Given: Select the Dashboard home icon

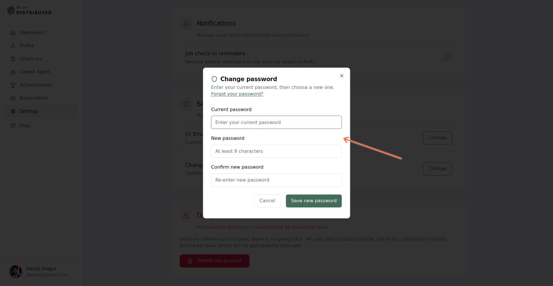Looking at the screenshot, I should coord(13,33).
